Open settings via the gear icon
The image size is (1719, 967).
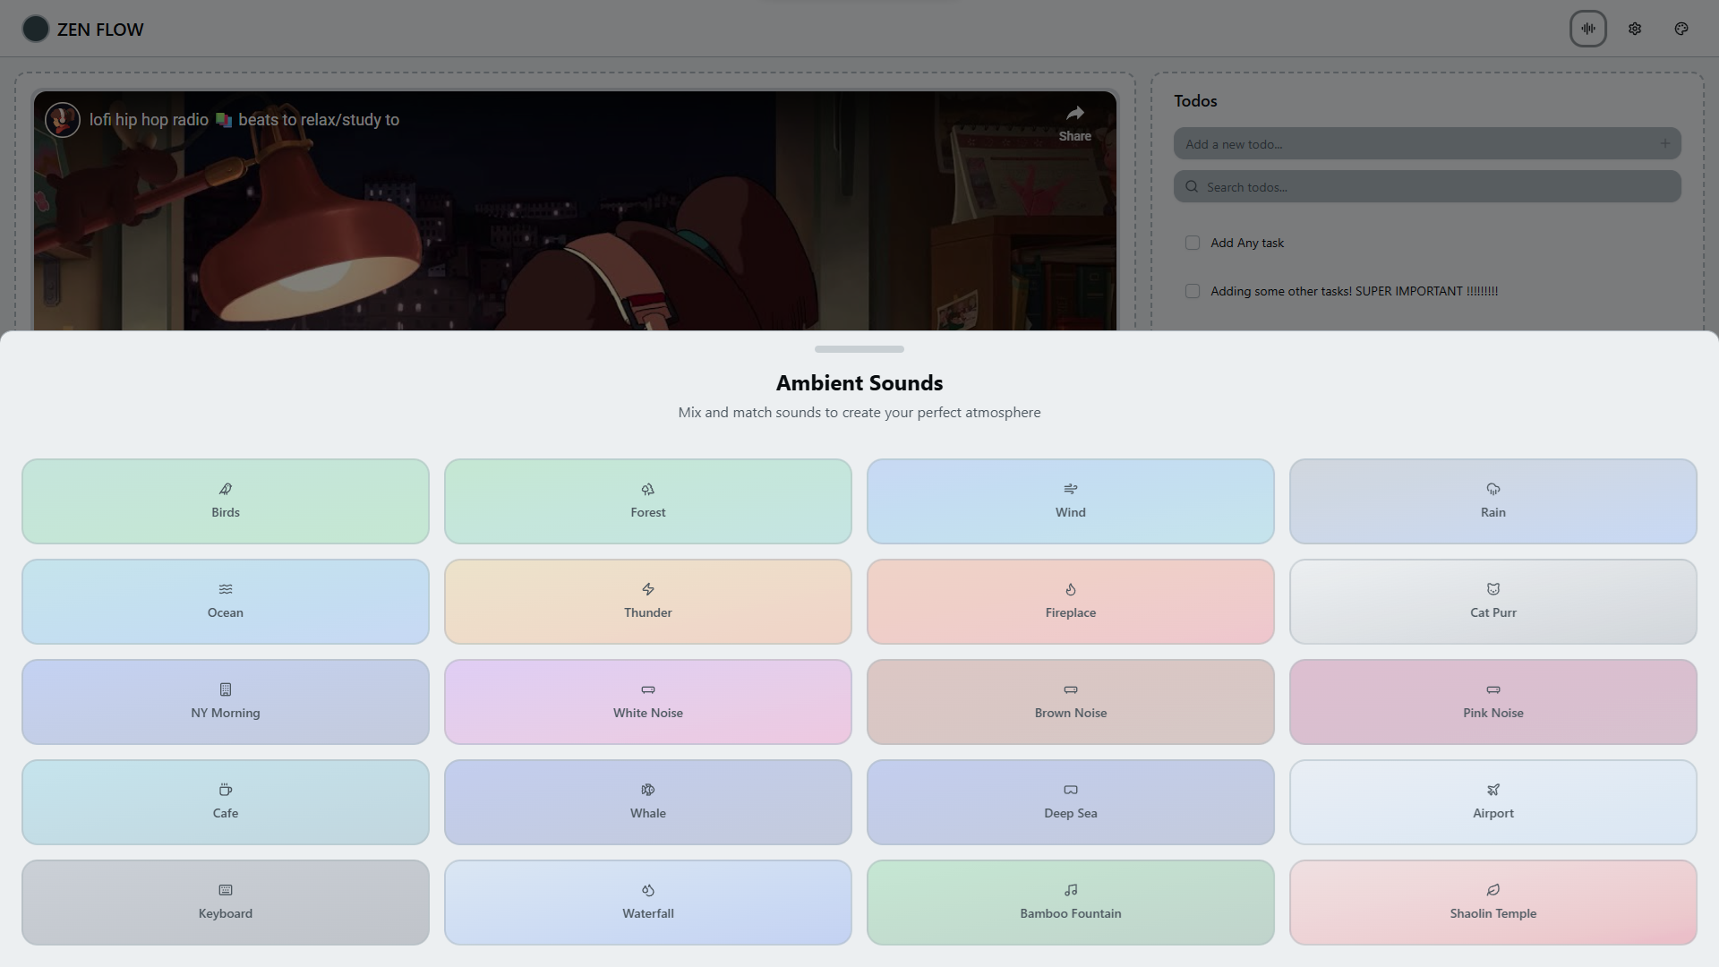point(1635,29)
